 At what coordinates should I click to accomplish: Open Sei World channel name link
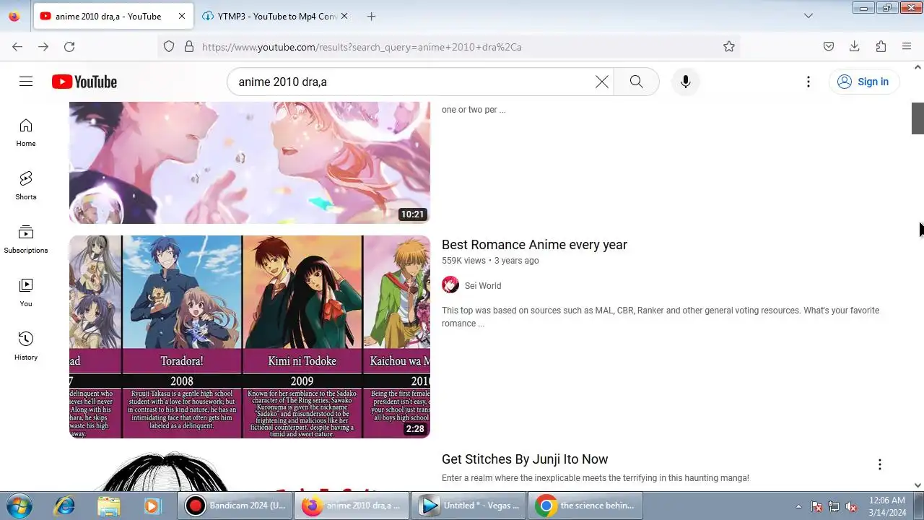(x=483, y=286)
